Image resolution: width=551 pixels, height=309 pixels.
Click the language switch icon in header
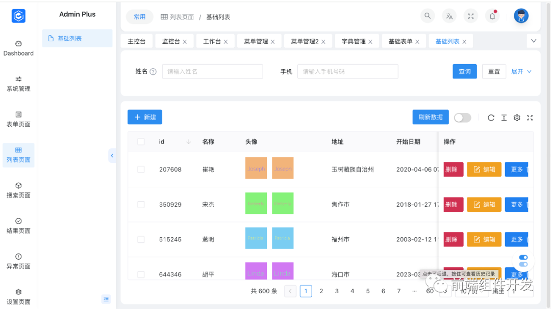pyautogui.click(x=449, y=16)
